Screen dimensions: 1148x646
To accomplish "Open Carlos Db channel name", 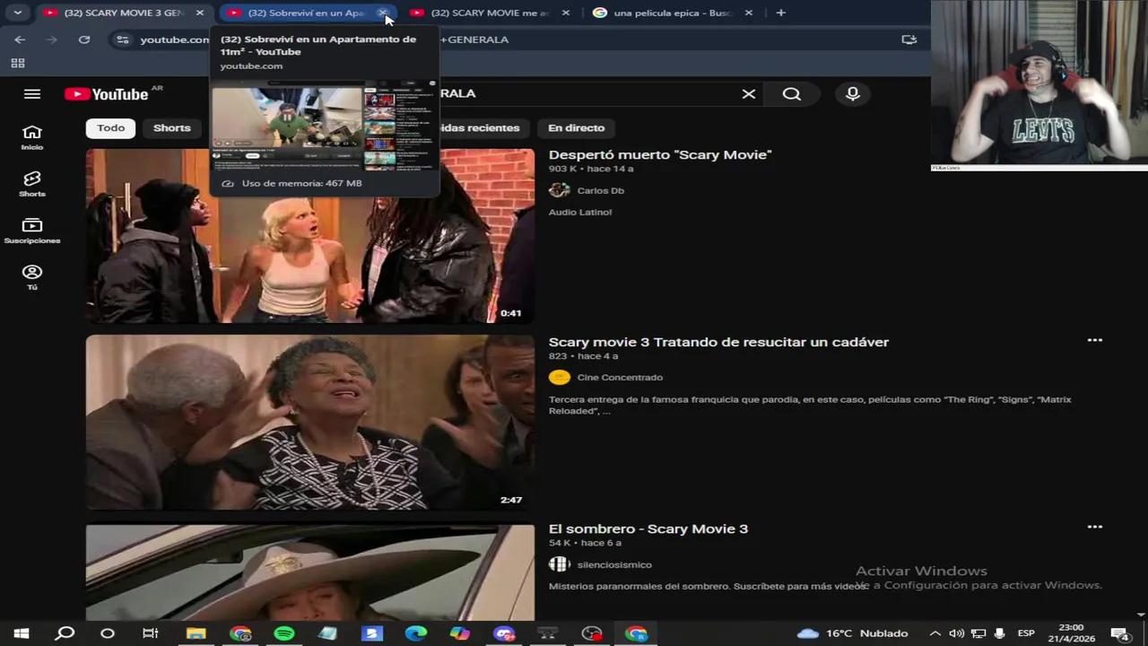I will (601, 191).
